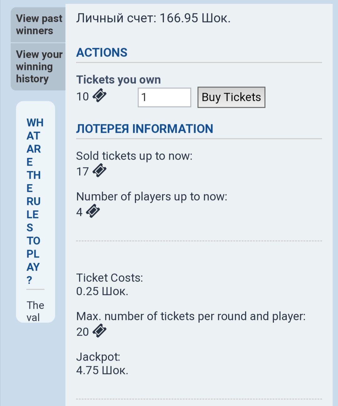Screen dimensions: 338x406
Task: Click the ticket icon next to max 20
Action: click(x=100, y=331)
